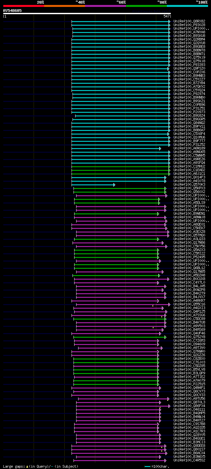
Task: Select the UniRef100_A6N189 hit label
Action: point(189,148)
